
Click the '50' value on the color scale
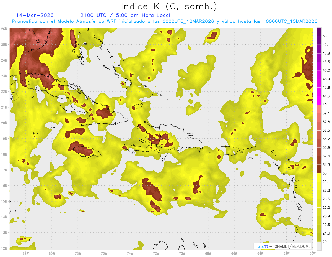coord(325,36)
